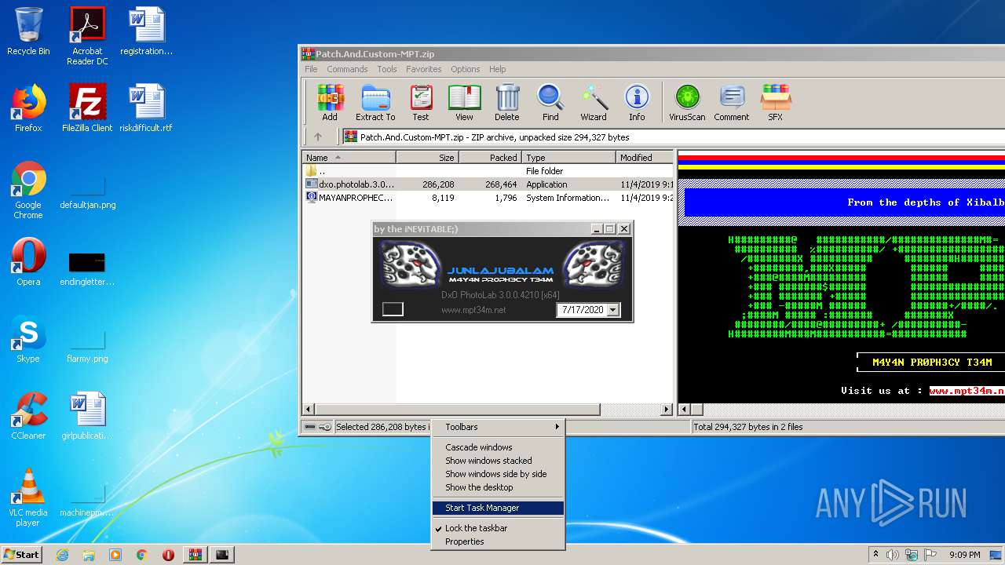Click Windows Media Player taskbar icon
Image resolution: width=1005 pixels, height=565 pixels.
tap(115, 555)
